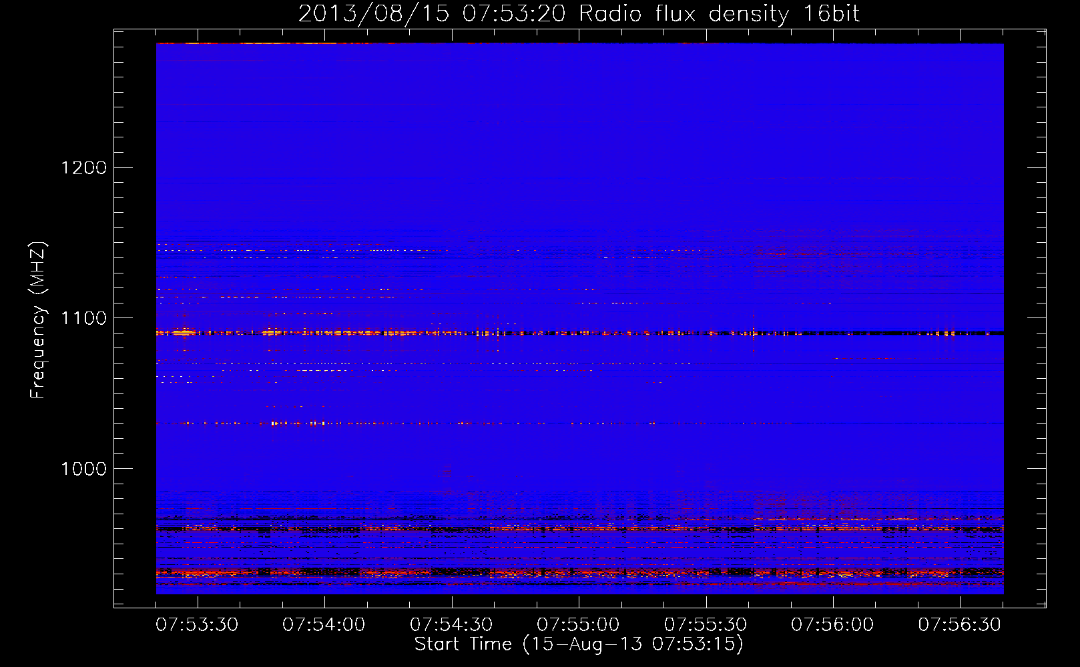Click the 07:54:00 time tick label
Viewport: 1080px width, 667px height.
click(x=324, y=625)
